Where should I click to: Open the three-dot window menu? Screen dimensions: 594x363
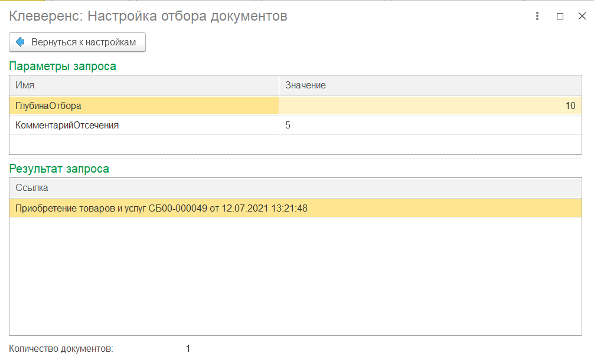point(537,16)
